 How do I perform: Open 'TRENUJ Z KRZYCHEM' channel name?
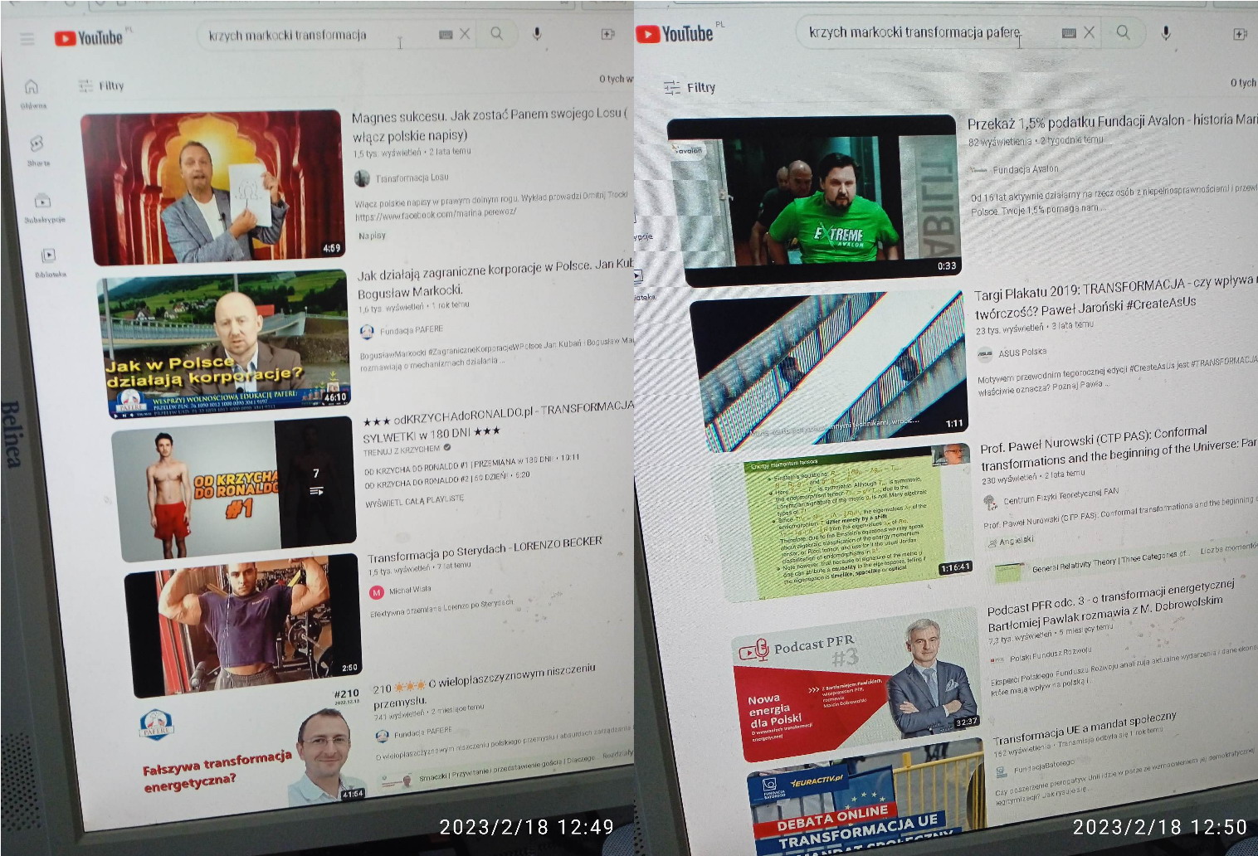(402, 450)
